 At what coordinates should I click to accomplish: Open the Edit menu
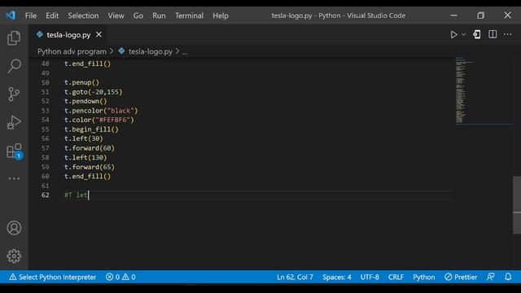point(52,15)
